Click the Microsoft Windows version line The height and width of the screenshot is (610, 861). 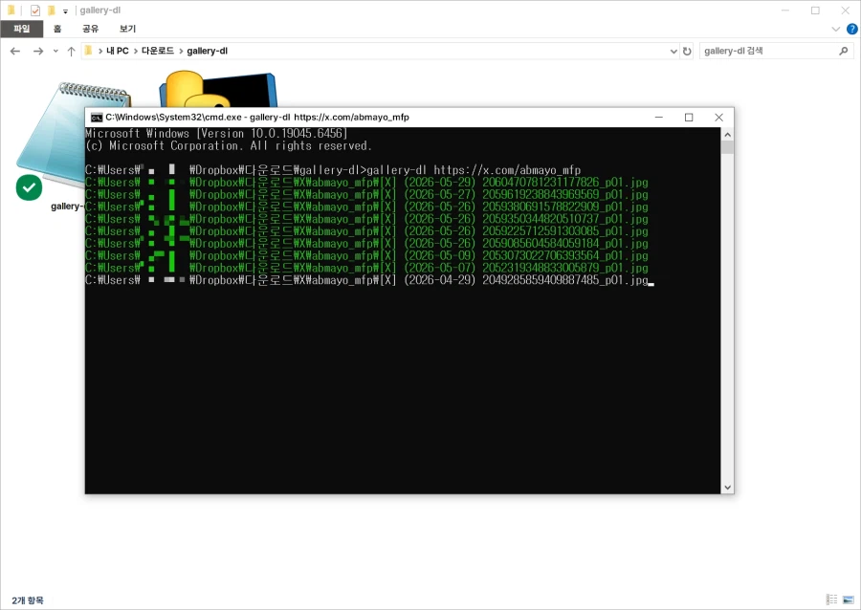(217, 133)
